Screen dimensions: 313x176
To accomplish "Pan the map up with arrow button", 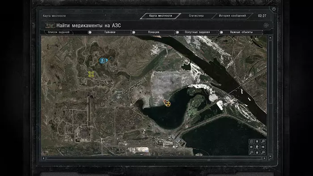I will coord(257,141).
